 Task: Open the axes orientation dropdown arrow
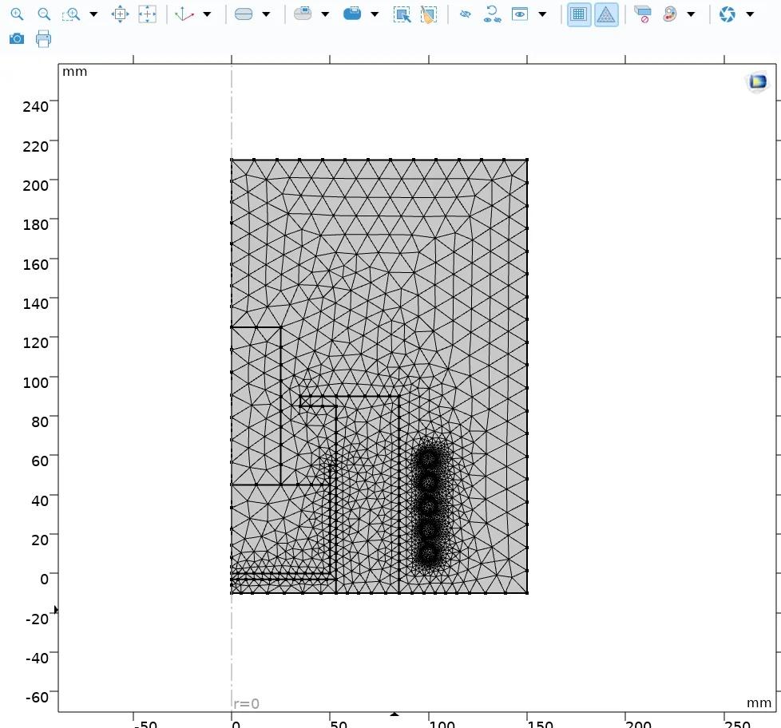[x=207, y=14]
